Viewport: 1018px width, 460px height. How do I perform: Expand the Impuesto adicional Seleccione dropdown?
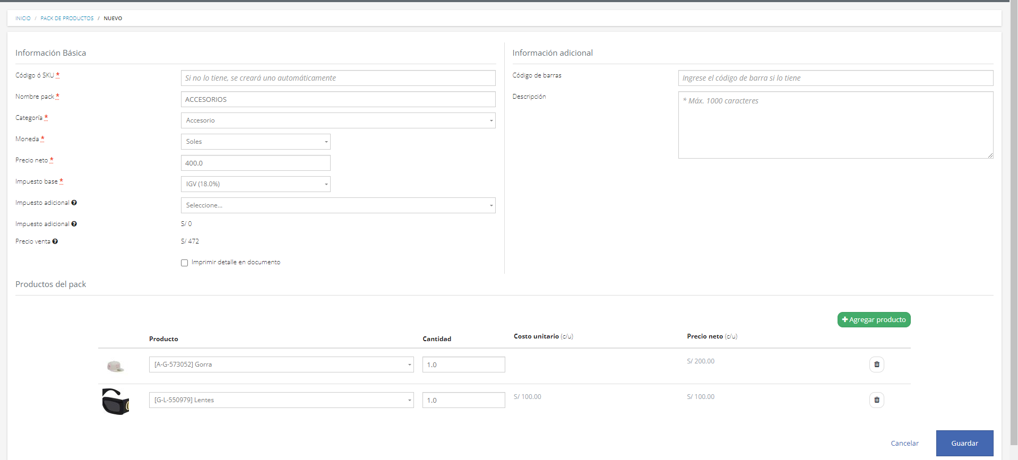[338, 205]
